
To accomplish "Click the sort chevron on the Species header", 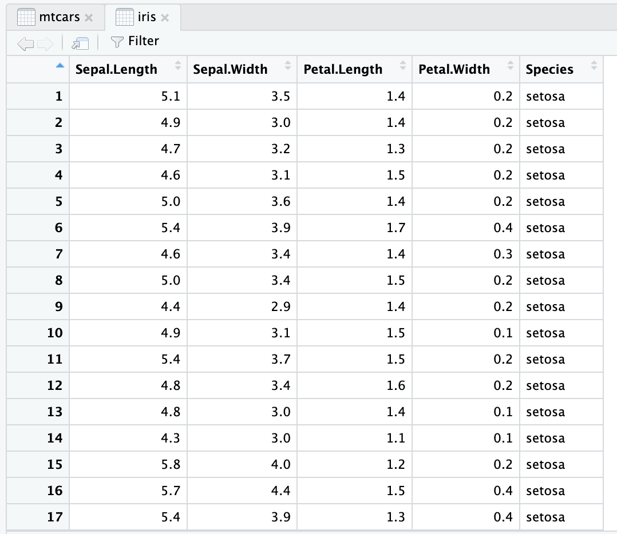I will click(593, 68).
